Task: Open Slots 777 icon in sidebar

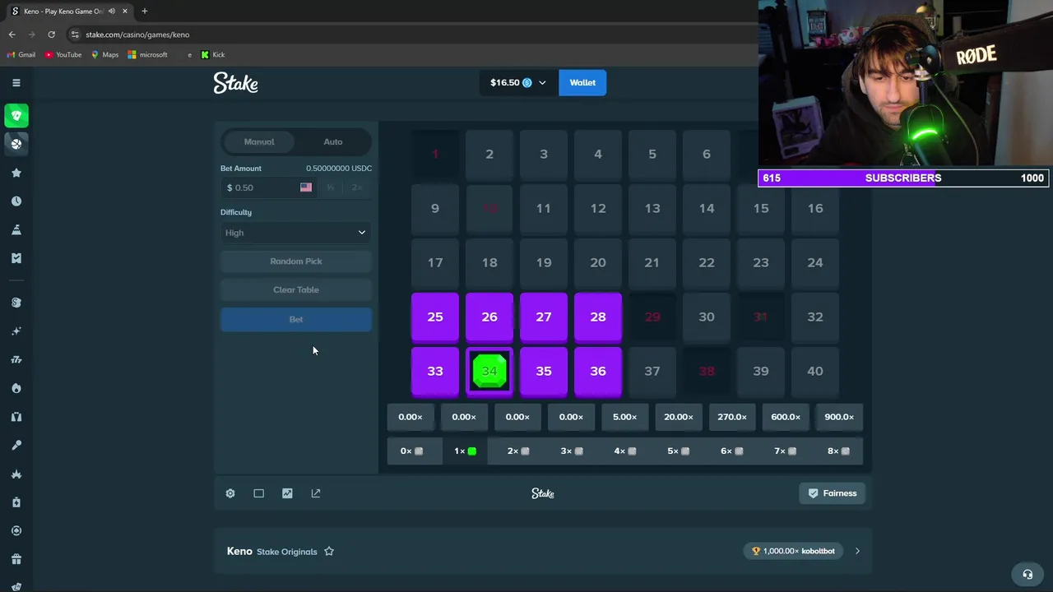Action: [16, 359]
